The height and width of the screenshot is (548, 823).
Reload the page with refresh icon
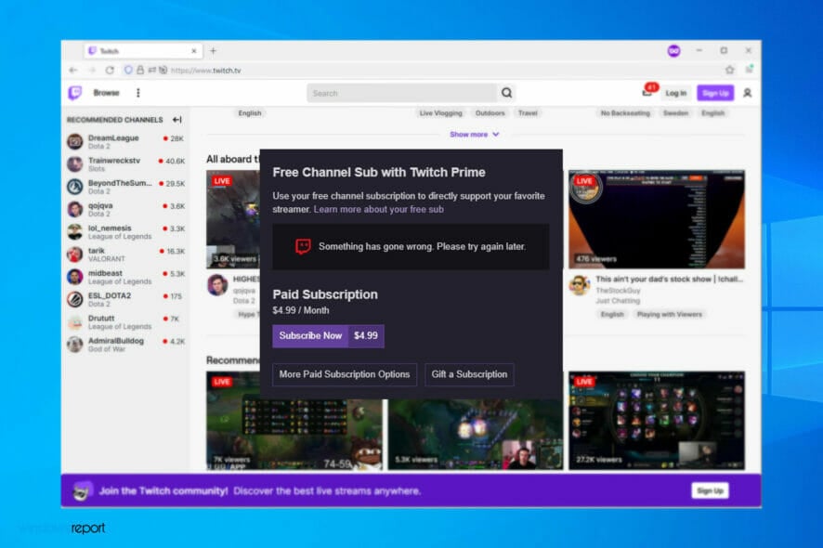110,70
